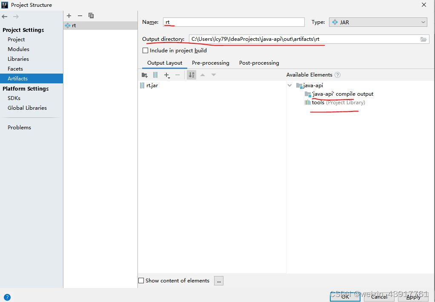Click the back navigation arrow

tap(4, 17)
